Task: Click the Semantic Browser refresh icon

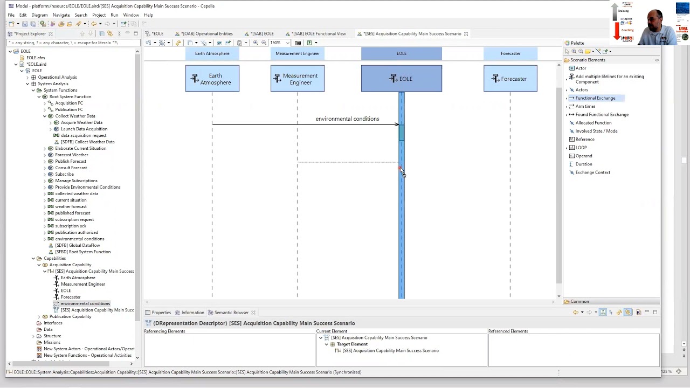Action: click(619, 313)
